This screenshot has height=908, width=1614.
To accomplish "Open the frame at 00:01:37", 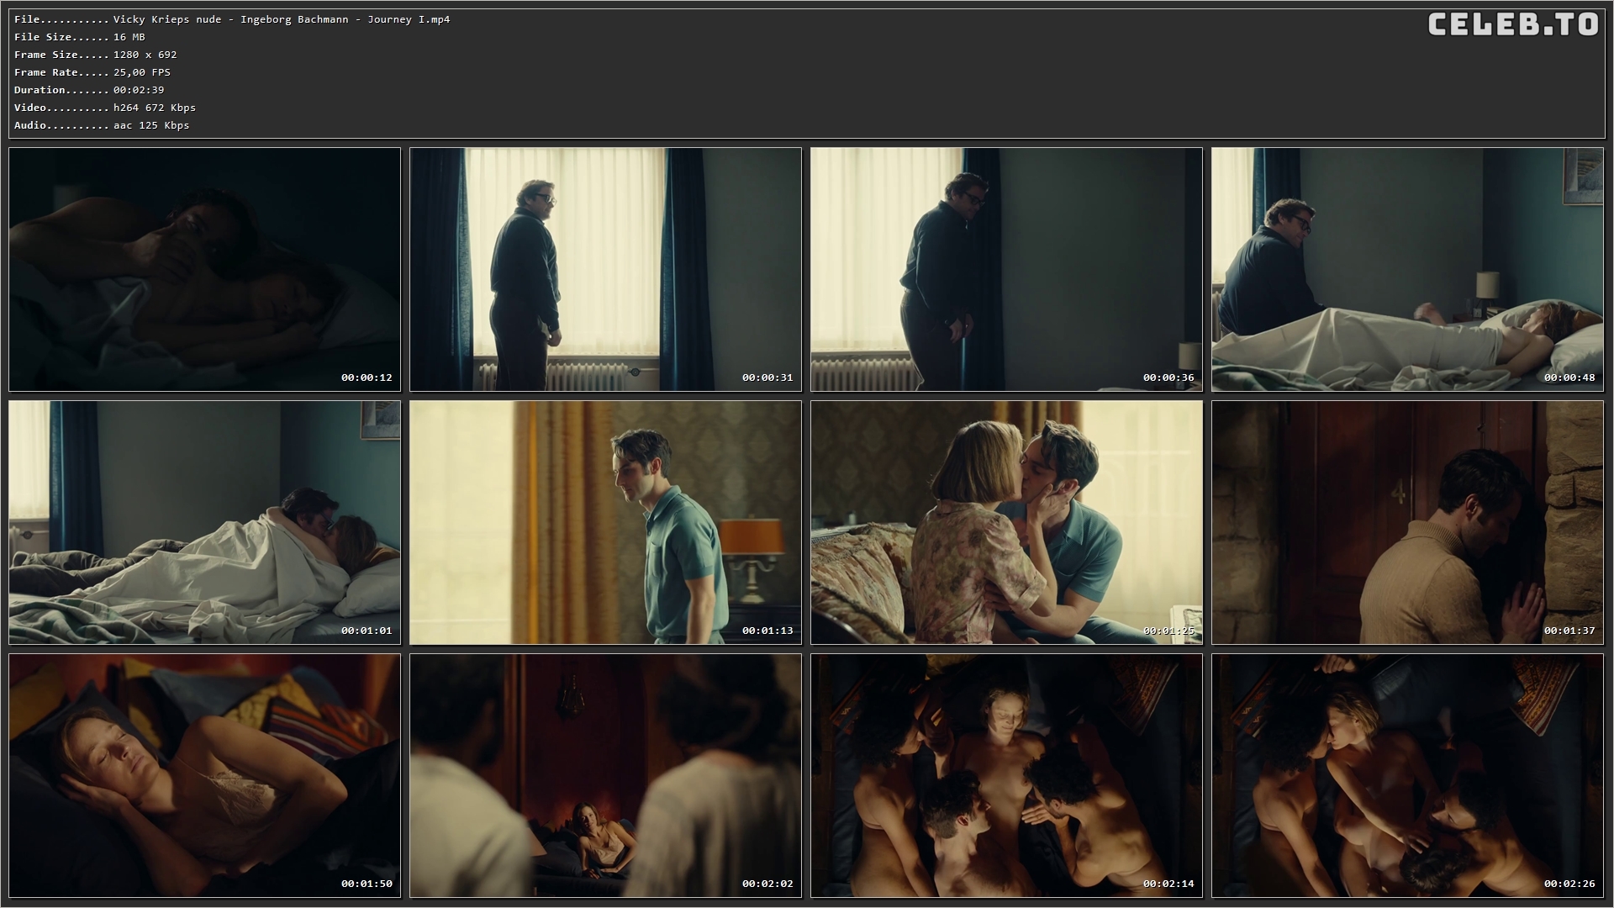I will pos(1407,522).
